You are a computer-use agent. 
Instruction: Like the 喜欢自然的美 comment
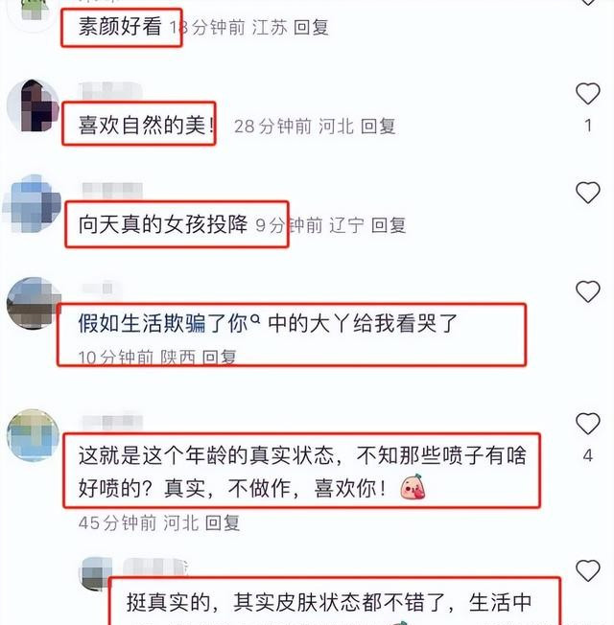(588, 94)
